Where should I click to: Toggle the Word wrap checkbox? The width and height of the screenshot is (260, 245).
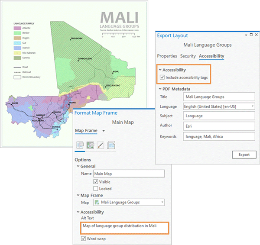tap(83, 239)
